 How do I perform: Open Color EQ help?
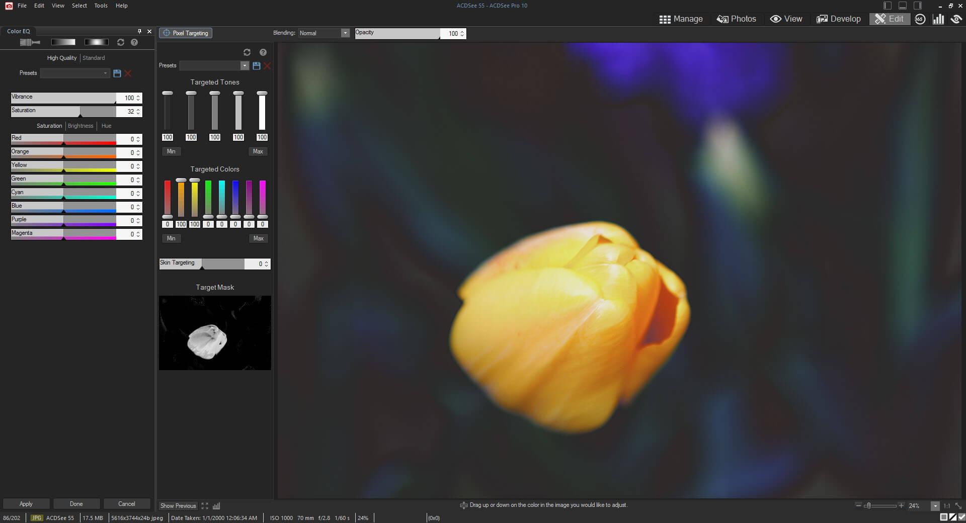pos(134,42)
